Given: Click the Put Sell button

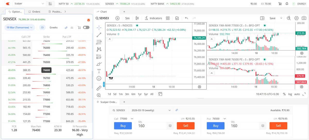Looking at the screenshot, I should pos(278,126).
